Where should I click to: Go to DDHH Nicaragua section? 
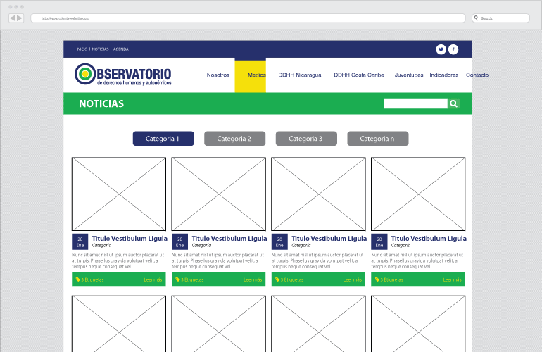click(x=299, y=75)
